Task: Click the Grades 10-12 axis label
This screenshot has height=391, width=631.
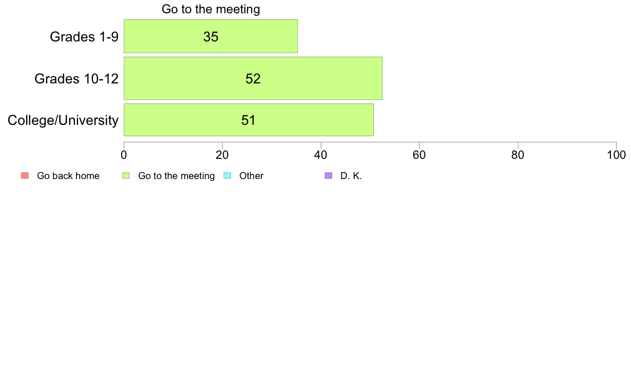Action: point(76,79)
